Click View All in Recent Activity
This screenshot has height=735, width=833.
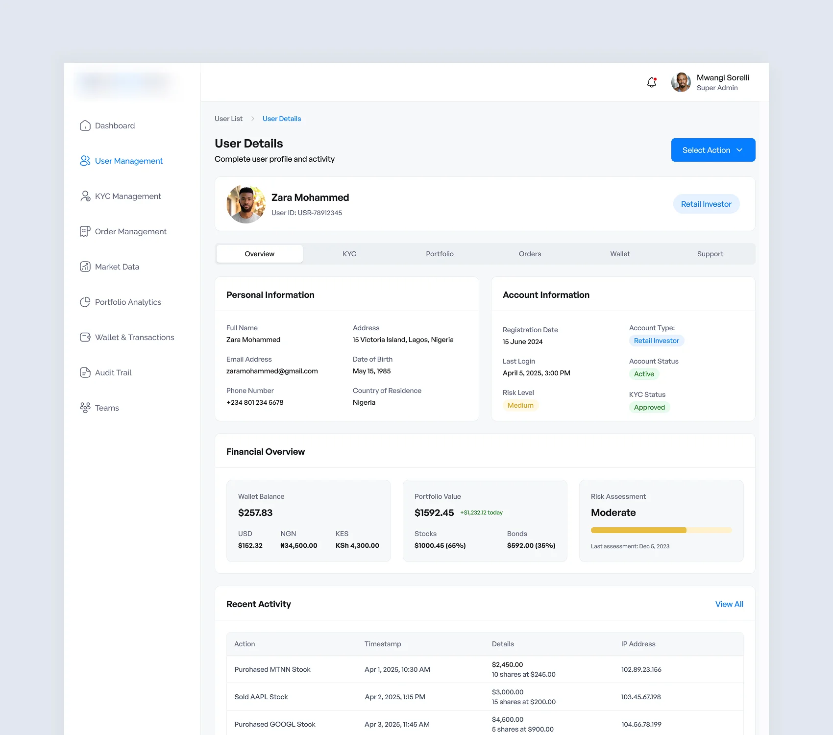[x=729, y=604]
